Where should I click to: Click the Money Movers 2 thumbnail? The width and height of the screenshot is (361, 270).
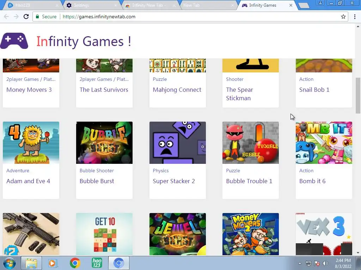click(x=251, y=234)
